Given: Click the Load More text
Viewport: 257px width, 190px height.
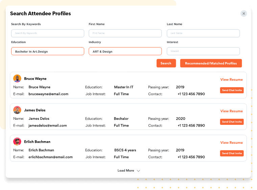Looking at the screenshot, I should point(126,171).
